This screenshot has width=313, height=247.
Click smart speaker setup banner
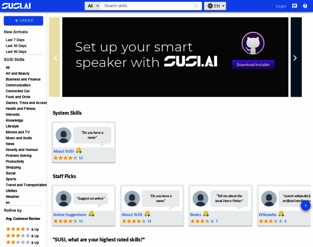tap(175, 57)
